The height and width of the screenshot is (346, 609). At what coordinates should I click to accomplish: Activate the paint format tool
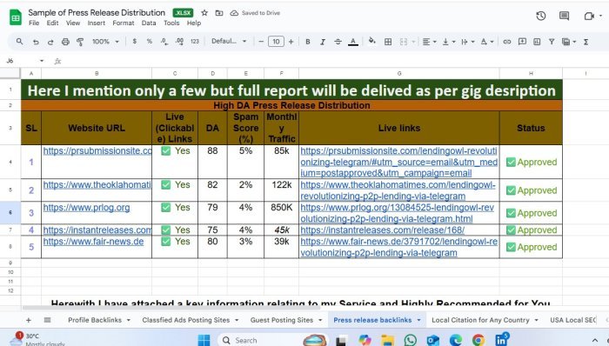80,42
